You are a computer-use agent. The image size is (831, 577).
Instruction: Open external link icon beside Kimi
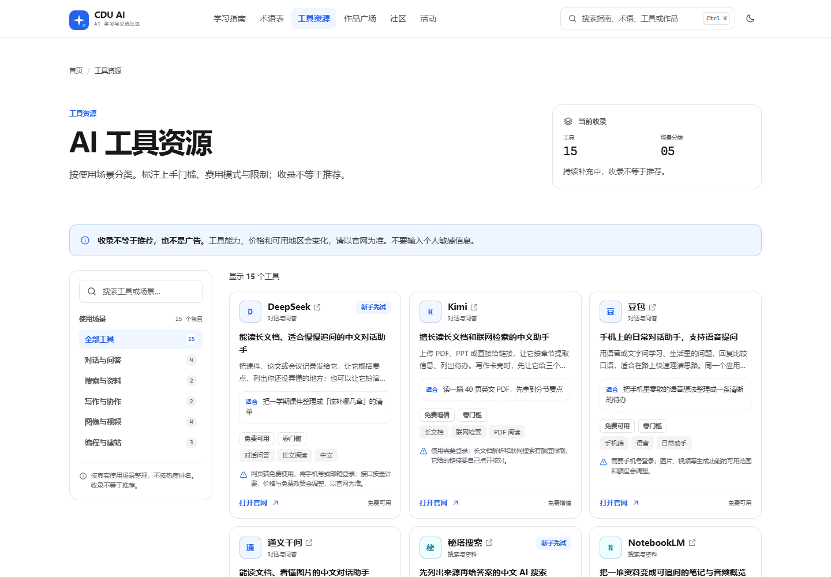coord(474,308)
